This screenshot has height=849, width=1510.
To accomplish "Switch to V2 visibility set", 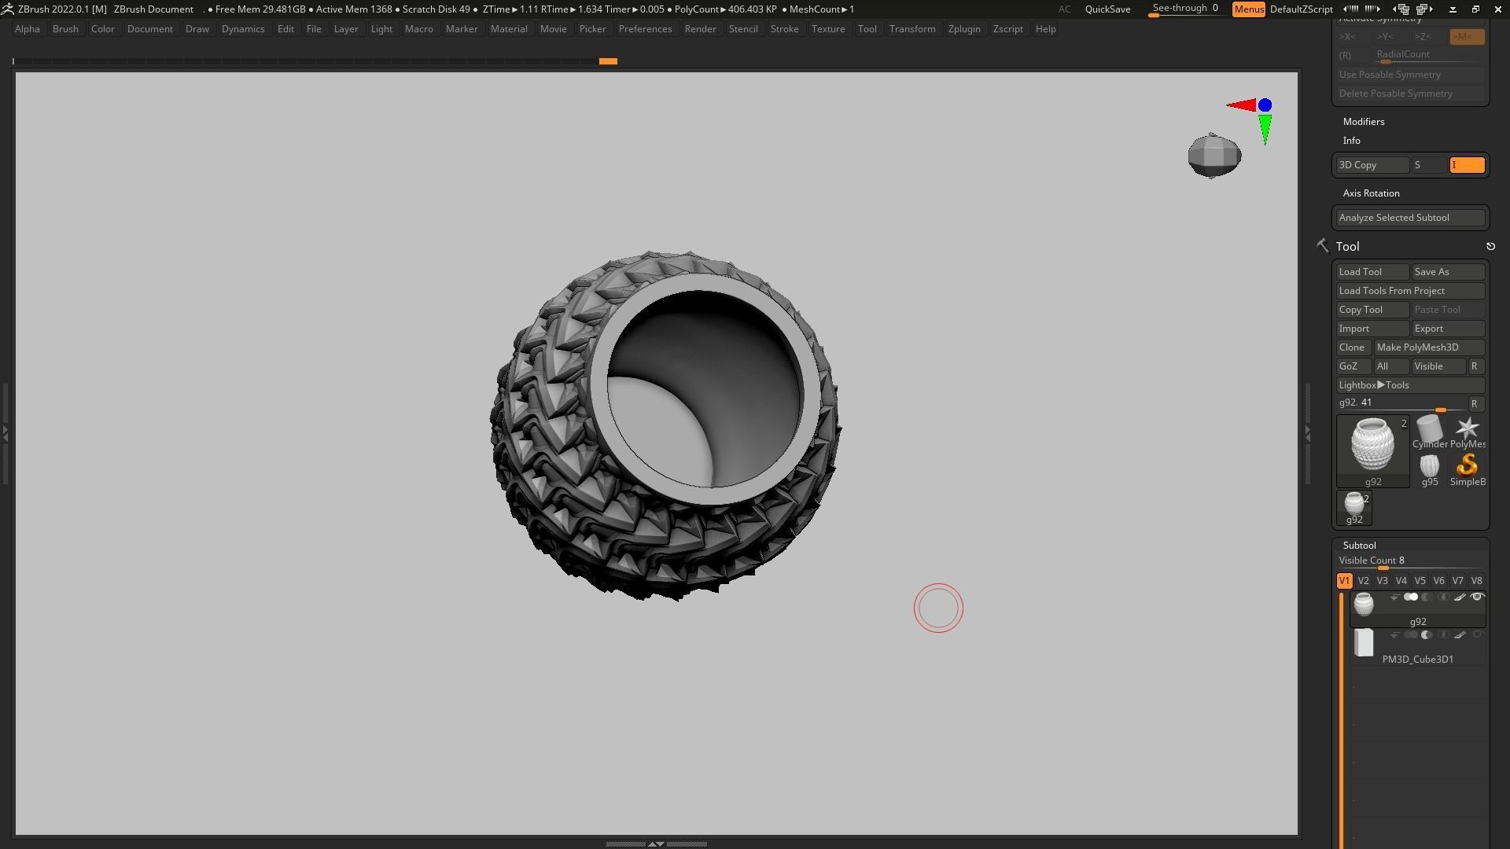I will (x=1363, y=581).
